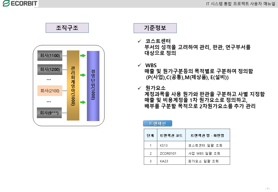Viewport: 278px width, 192px height.
Task: Click the checkmark beside 원가요소
Action: [140, 88]
